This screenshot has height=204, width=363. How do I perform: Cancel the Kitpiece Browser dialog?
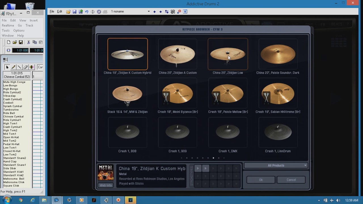[291, 180]
